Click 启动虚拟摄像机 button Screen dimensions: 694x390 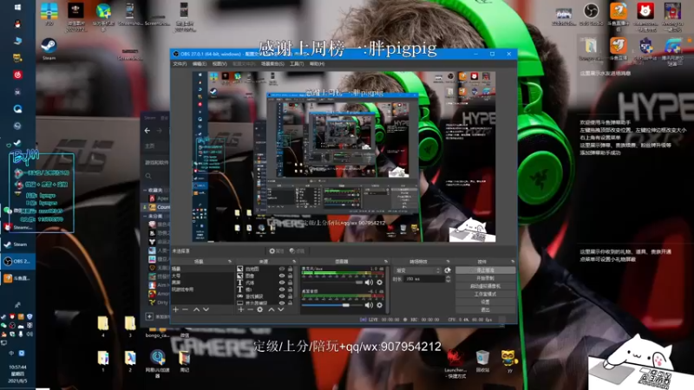click(x=485, y=286)
